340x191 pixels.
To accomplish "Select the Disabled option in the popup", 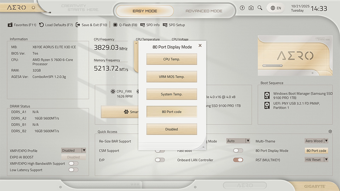I will coord(171,129).
